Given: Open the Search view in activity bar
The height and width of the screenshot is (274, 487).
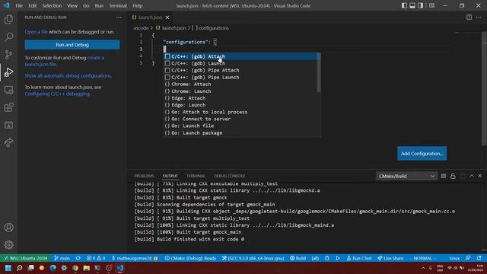Looking at the screenshot, I should [x=8, y=37].
